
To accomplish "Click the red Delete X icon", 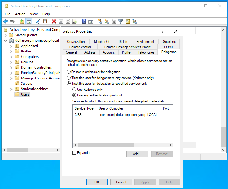I will coord(54,21).
